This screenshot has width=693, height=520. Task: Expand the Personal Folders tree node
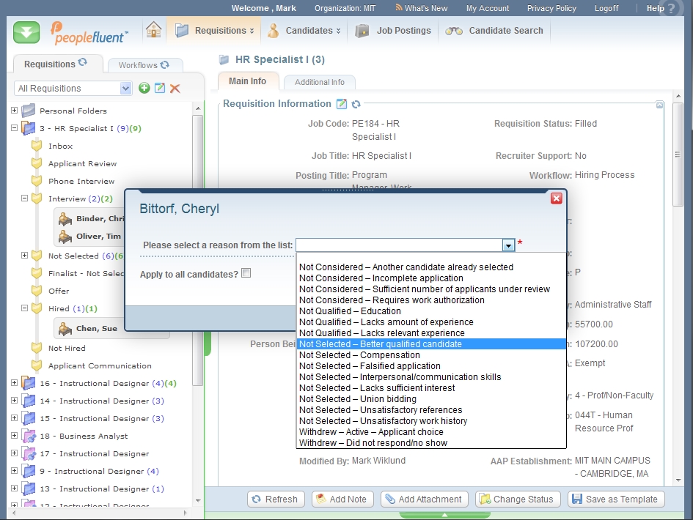[14, 111]
